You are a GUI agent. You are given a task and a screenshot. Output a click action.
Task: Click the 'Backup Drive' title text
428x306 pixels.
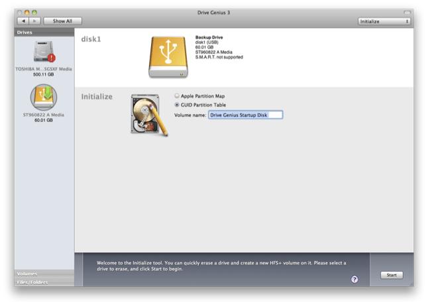209,37
